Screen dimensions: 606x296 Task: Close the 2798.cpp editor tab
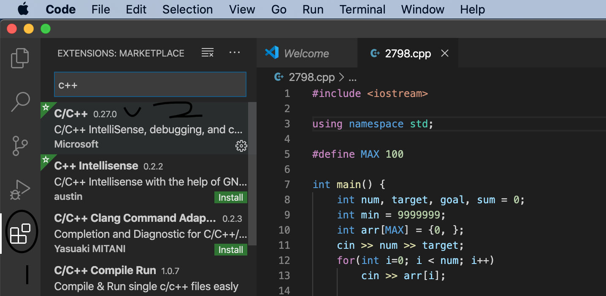pos(444,54)
